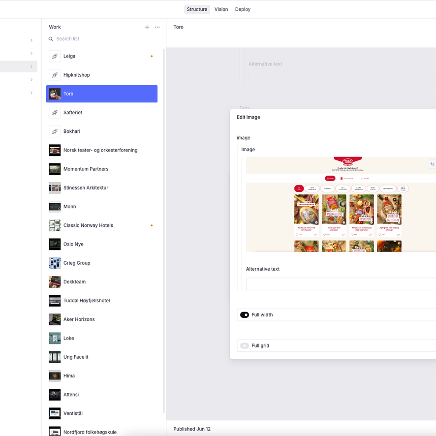Click the Loke thumbnail

[55, 338]
